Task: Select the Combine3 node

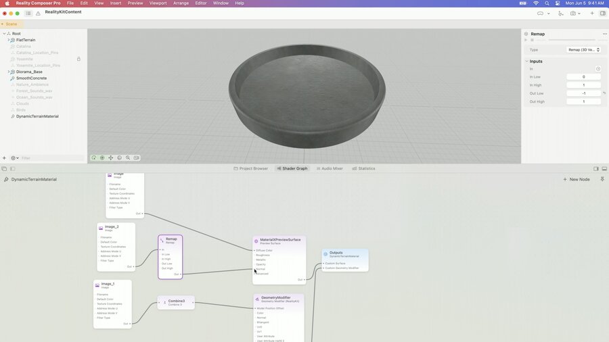Action: (176, 302)
